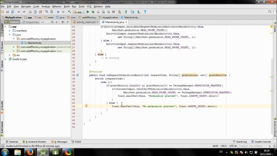Expand the androidTest package node
Screen dimensions: 277x156
pyautogui.click(x=14, y=47)
